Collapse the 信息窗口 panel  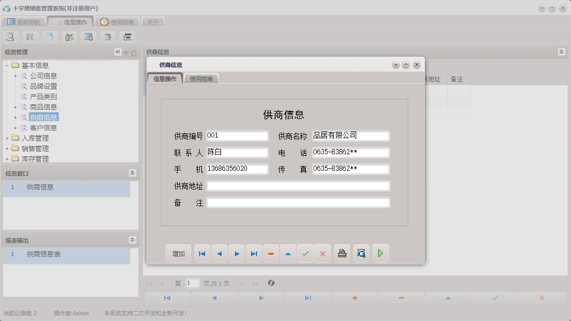click(134, 172)
